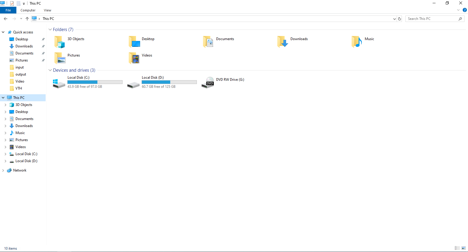Viewport: 468px width, 252px height.
Task: Open the Music folder in main pane
Action: coord(357,42)
